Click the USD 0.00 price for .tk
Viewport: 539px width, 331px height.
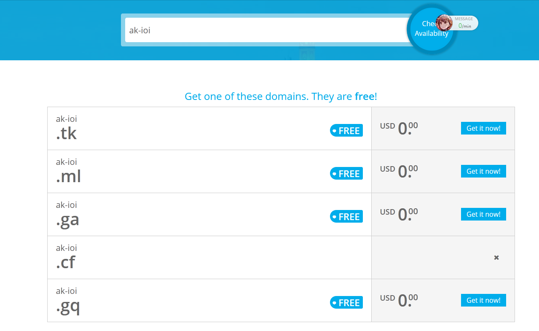pyautogui.click(x=399, y=128)
